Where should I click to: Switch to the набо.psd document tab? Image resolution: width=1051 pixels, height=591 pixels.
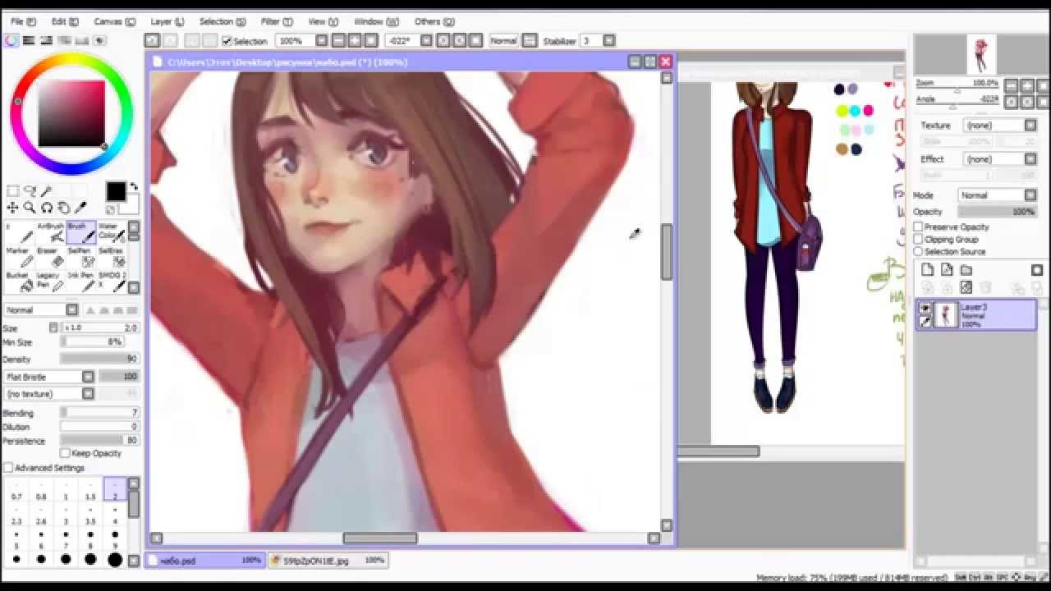tap(205, 561)
